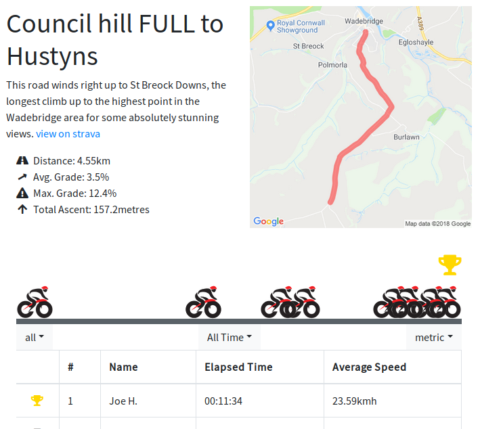The width and height of the screenshot is (480, 429).
Task: Open the "view on strava" link
Action: [68, 134]
